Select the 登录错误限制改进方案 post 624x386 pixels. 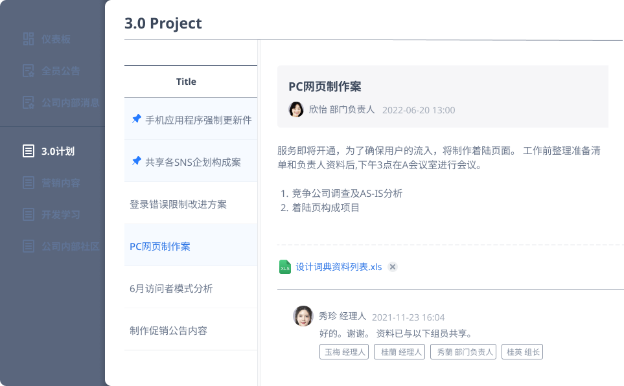click(178, 204)
